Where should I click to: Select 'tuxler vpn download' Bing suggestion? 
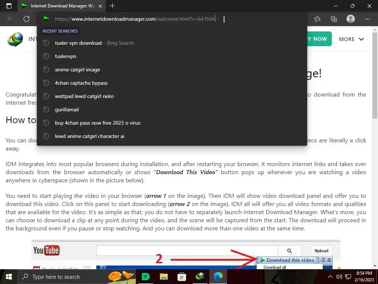click(x=172, y=43)
